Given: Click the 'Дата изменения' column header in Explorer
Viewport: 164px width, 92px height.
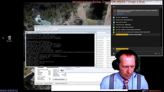Looking at the screenshot, I should 100,38.
